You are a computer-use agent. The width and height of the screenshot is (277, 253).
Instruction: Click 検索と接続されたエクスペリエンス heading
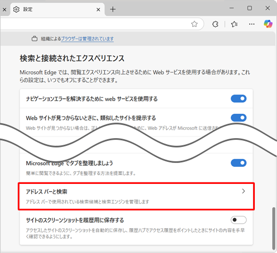click(x=72, y=59)
